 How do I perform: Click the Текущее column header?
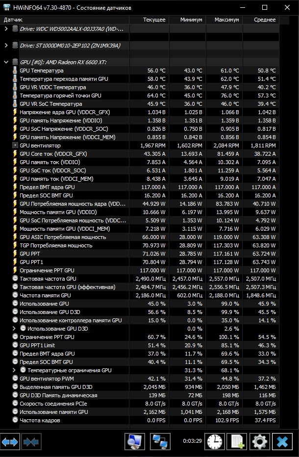point(149,20)
